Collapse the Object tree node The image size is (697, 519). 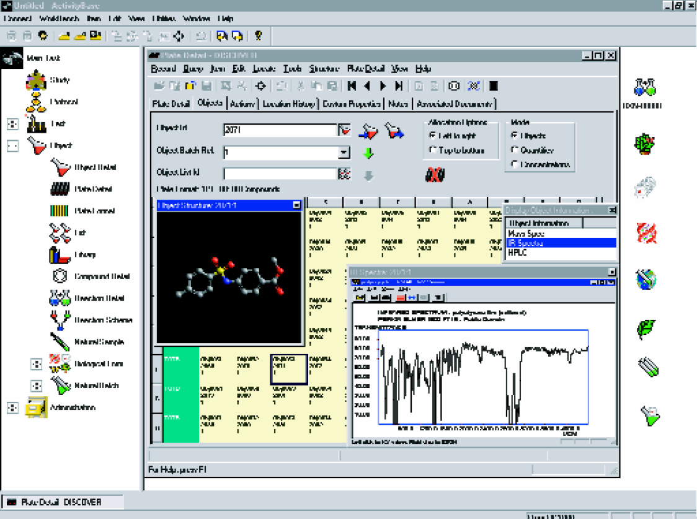[x=13, y=146]
